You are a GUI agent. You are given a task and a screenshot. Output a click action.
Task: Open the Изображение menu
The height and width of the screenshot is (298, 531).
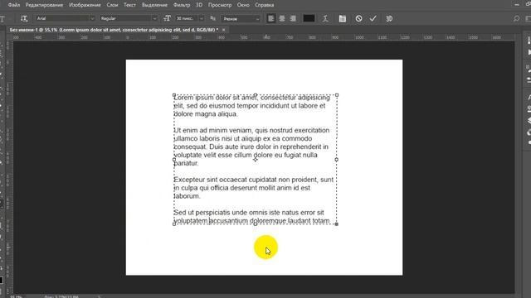[x=85, y=5]
